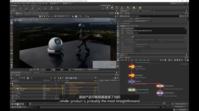Toggle the Product Type edit pencil
Viewport: 199px width, 111px height.
pyautogui.click(x=123, y=33)
